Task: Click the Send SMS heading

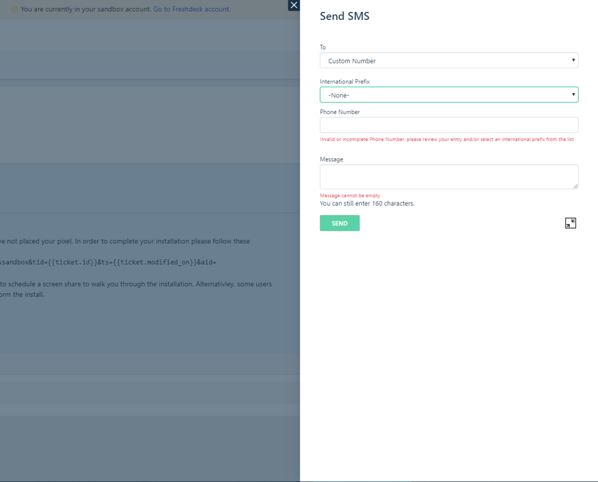Action: coord(345,16)
